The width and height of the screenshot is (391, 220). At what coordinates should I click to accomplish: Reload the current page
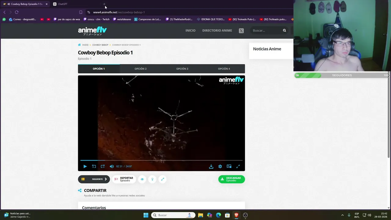coord(16,12)
